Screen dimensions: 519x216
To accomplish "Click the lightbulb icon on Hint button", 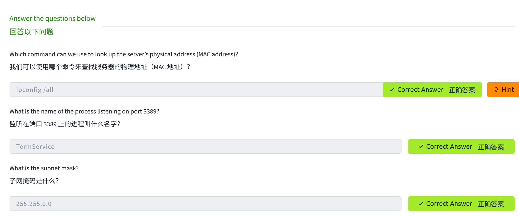I will [496, 90].
